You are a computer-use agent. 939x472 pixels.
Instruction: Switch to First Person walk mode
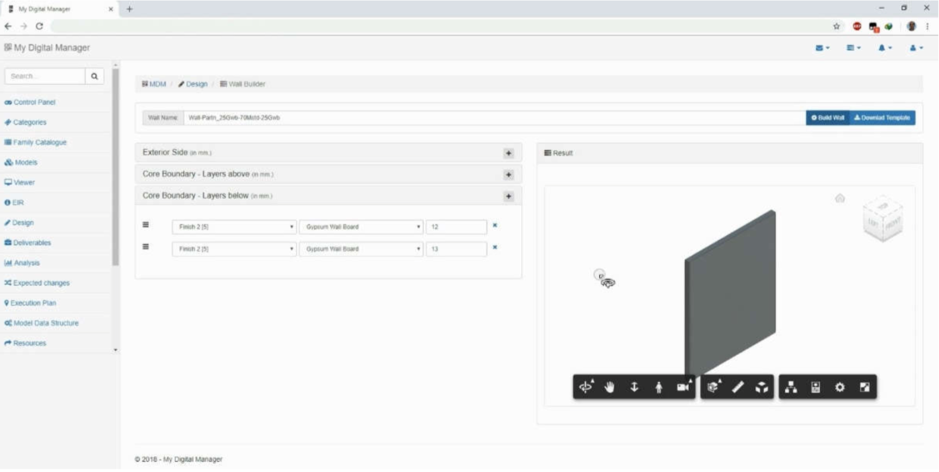click(x=659, y=387)
